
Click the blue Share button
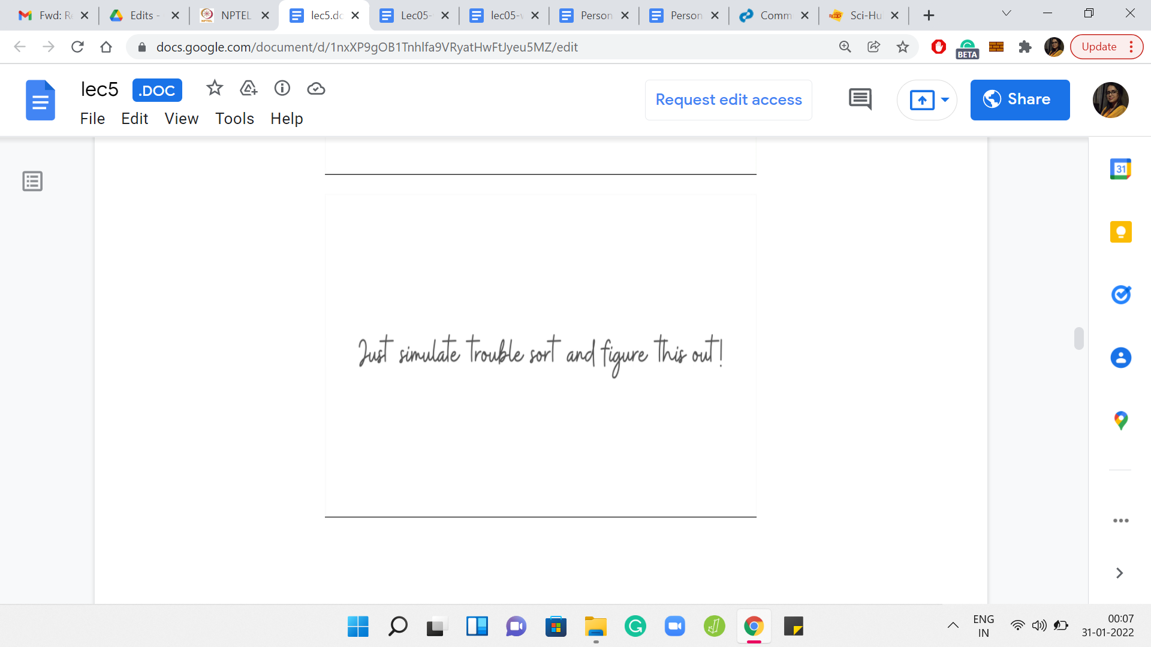tap(1020, 99)
